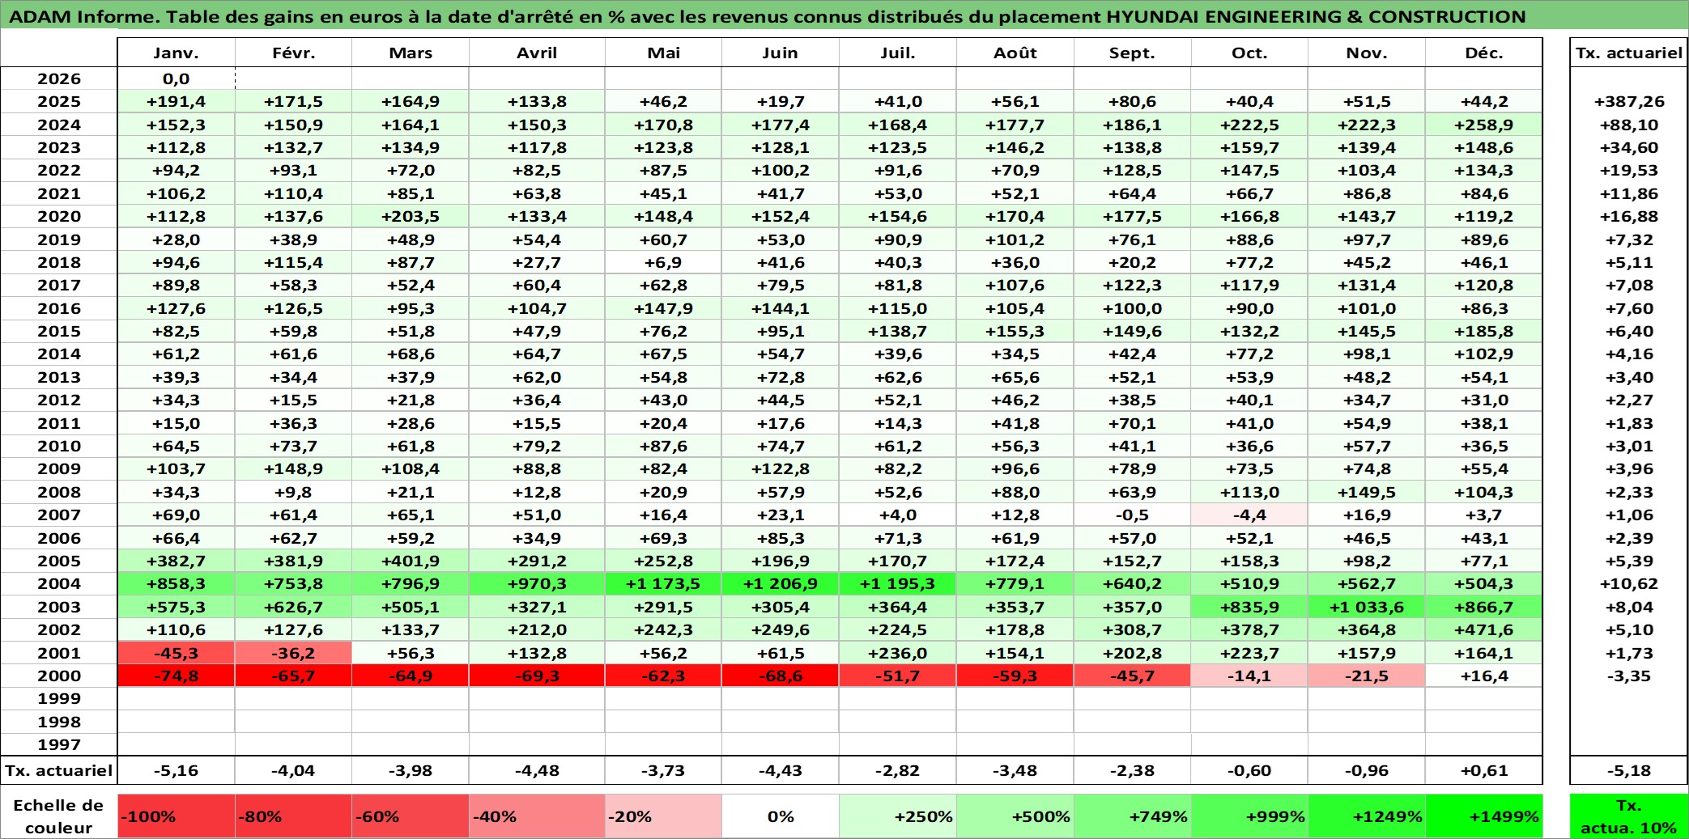This screenshot has width=1689, height=839.
Task: Click the +500% color scale swatch
Action: click(1015, 816)
